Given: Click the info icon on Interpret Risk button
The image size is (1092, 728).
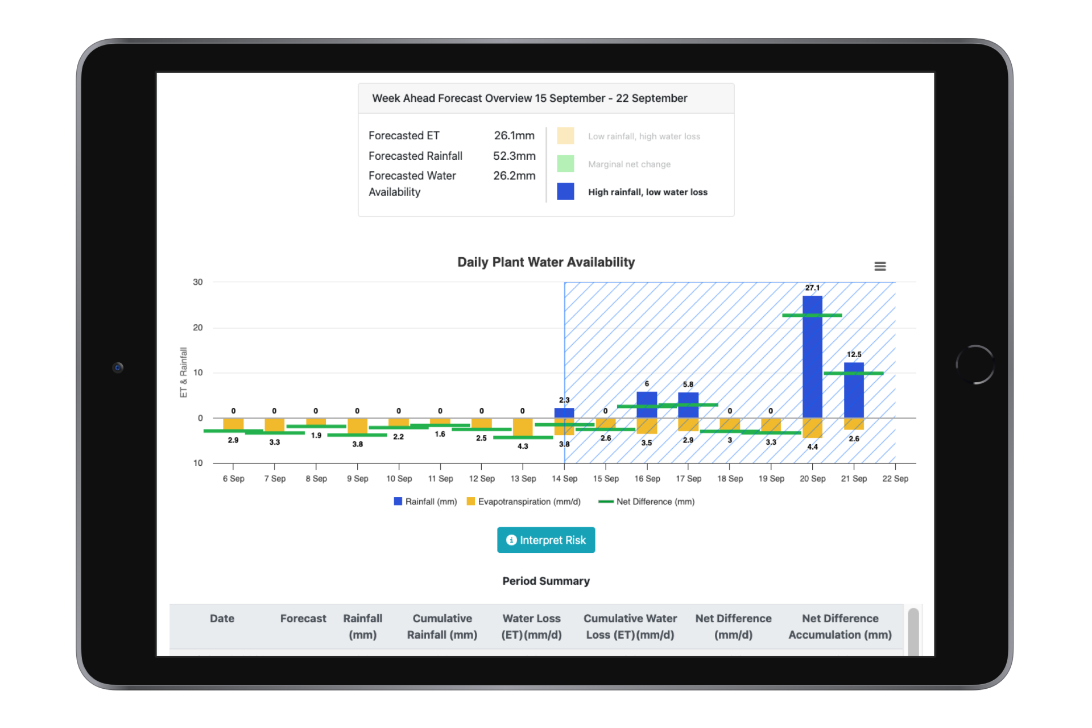Looking at the screenshot, I should (511, 540).
